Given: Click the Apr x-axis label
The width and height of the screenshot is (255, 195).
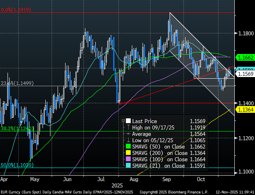Looking at the screenshot, I should pos(4,180).
